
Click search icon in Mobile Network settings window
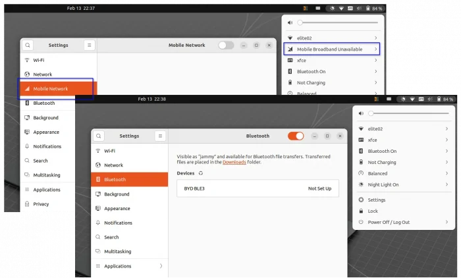tap(28, 45)
